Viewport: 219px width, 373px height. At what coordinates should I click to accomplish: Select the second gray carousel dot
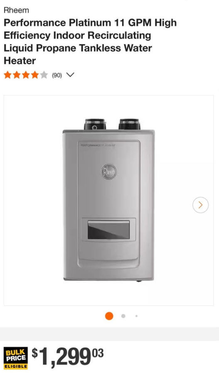(123, 316)
